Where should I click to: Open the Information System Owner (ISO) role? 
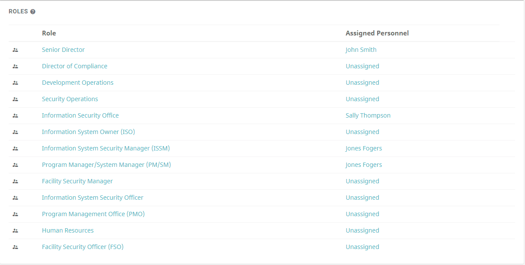88,132
